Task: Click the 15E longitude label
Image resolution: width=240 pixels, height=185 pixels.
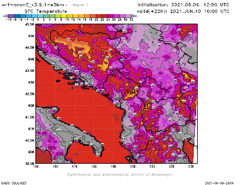Action: tap(36, 166)
